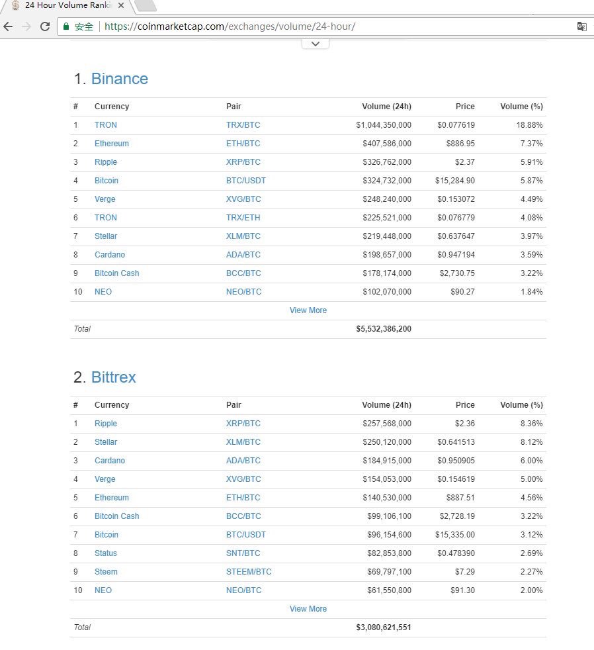Open Bittrex ADA/BTC pair link
The image size is (594, 650).
point(243,461)
